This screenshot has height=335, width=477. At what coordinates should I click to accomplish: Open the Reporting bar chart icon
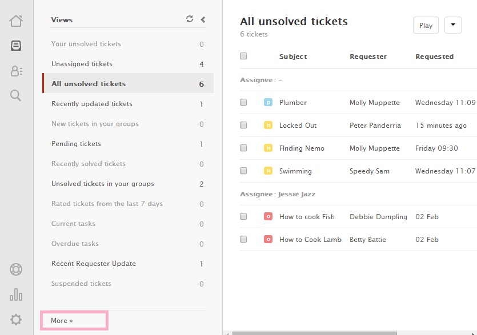tap(16, 294)
